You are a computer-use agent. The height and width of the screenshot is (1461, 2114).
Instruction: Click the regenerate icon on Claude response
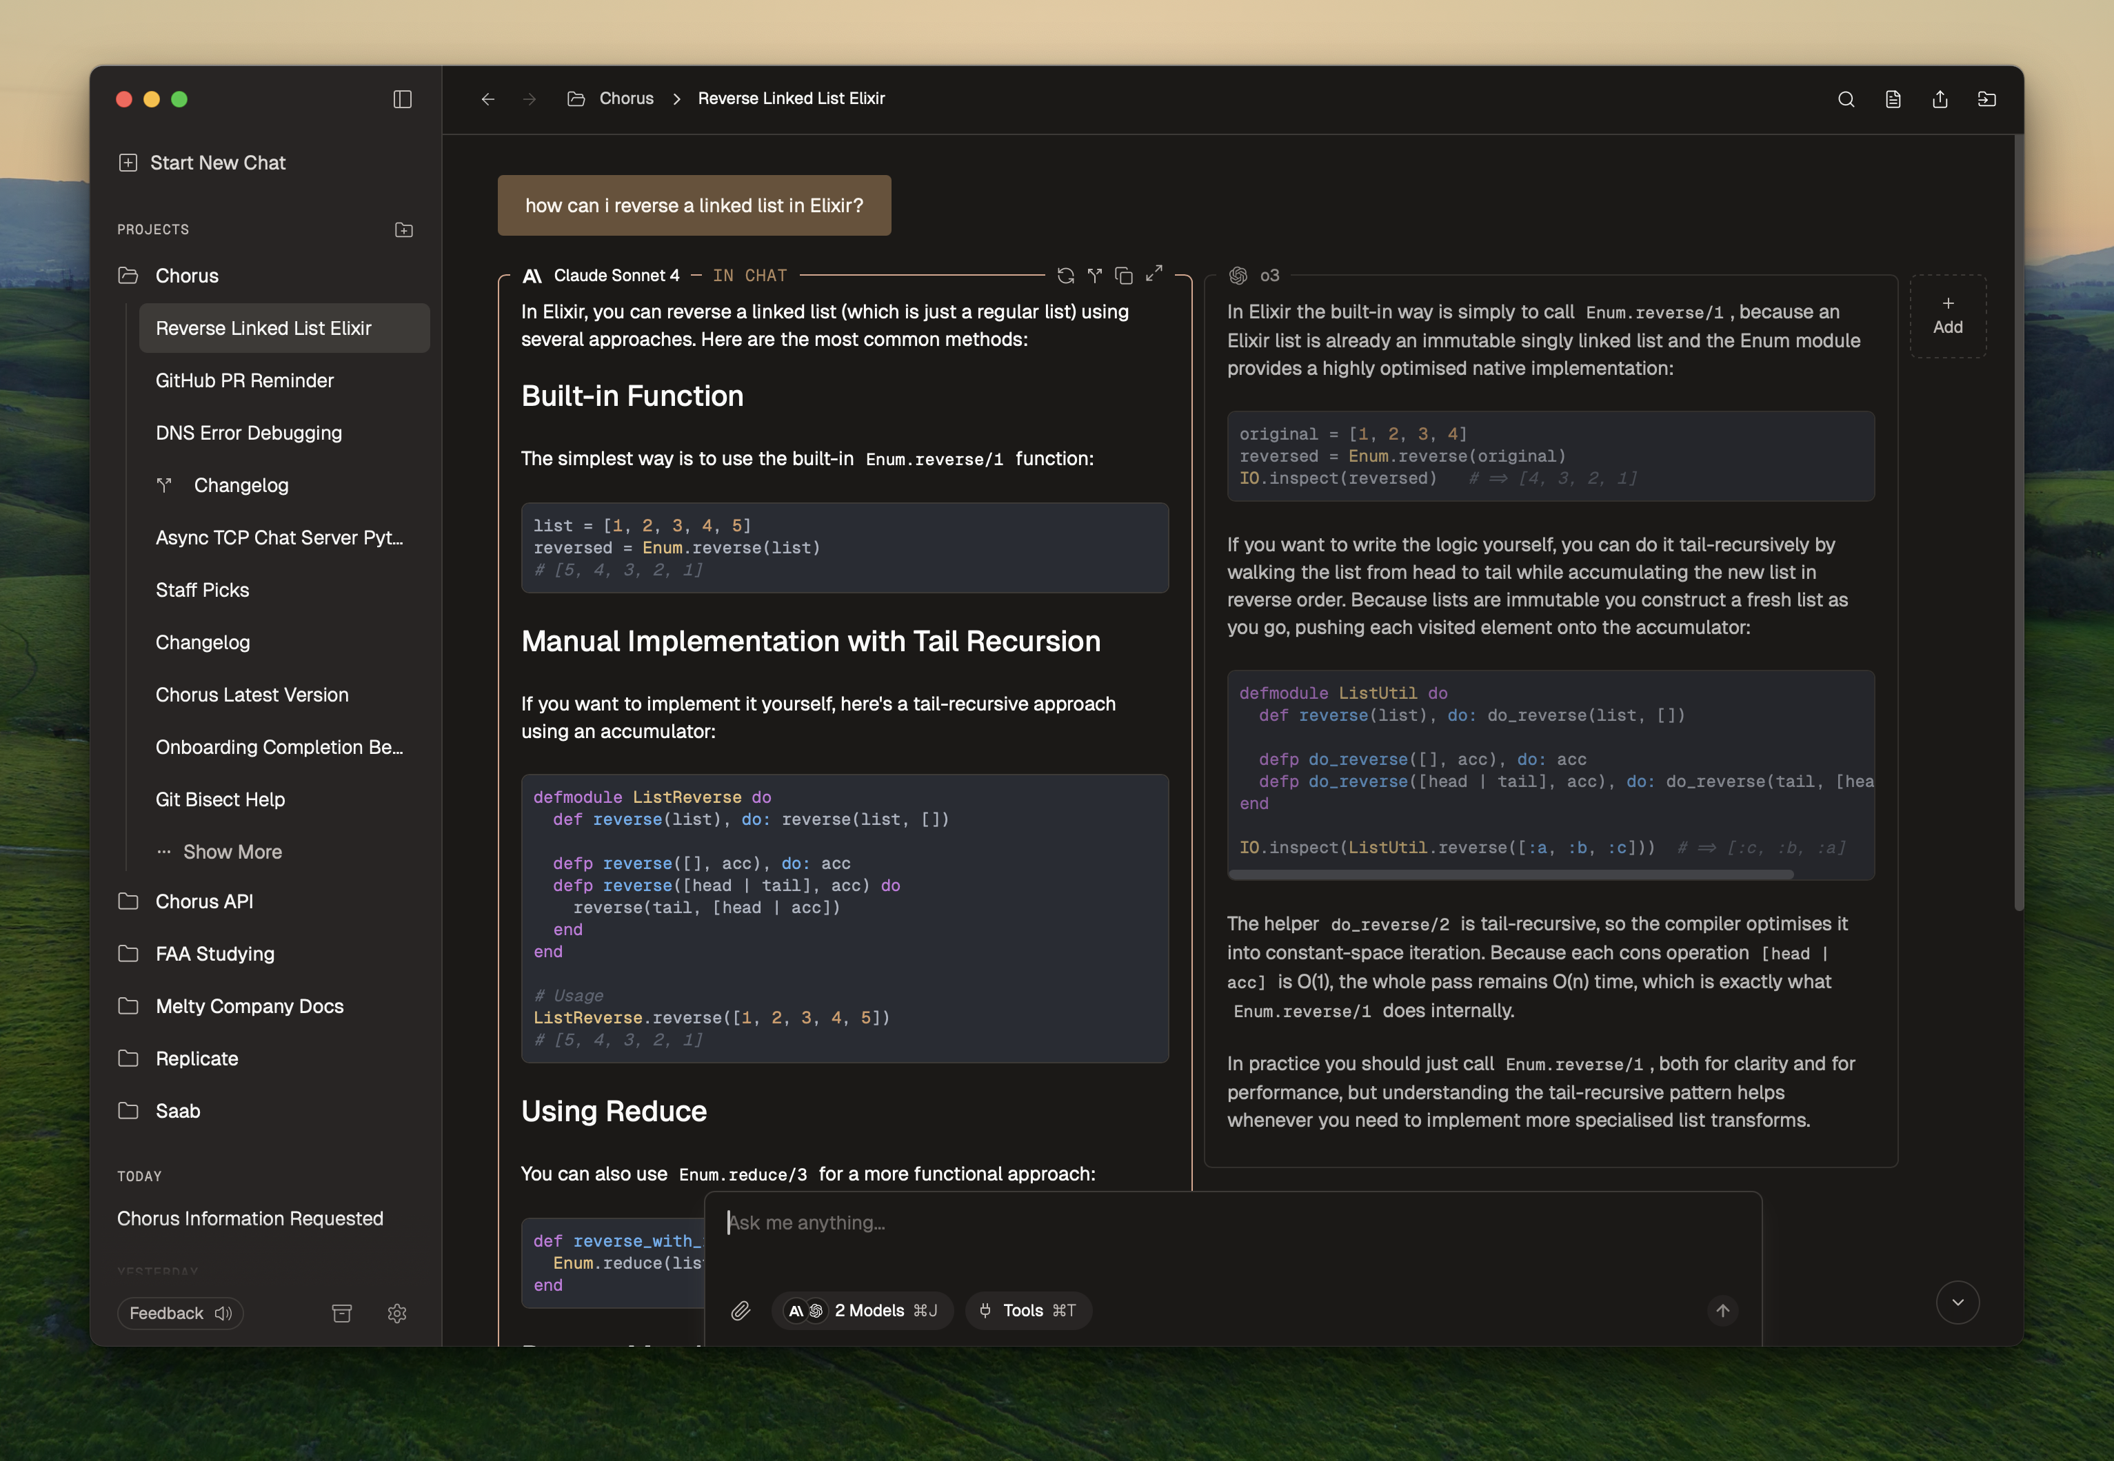1065,276
